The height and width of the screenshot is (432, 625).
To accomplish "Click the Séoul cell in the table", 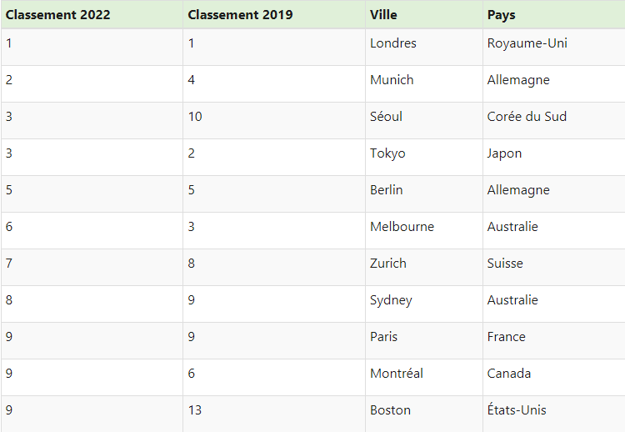I will pyautogui.click(x=423, y=120).
